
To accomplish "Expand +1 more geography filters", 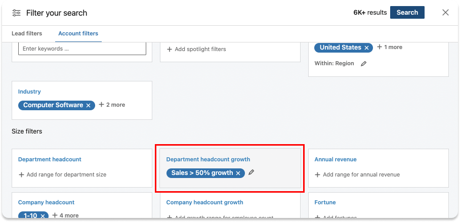I will click(390, 47).
